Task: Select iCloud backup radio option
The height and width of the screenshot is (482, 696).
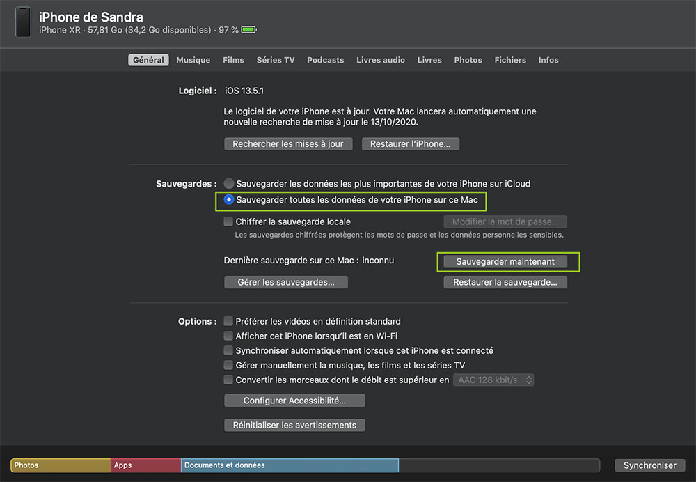Action: point(229,183)
